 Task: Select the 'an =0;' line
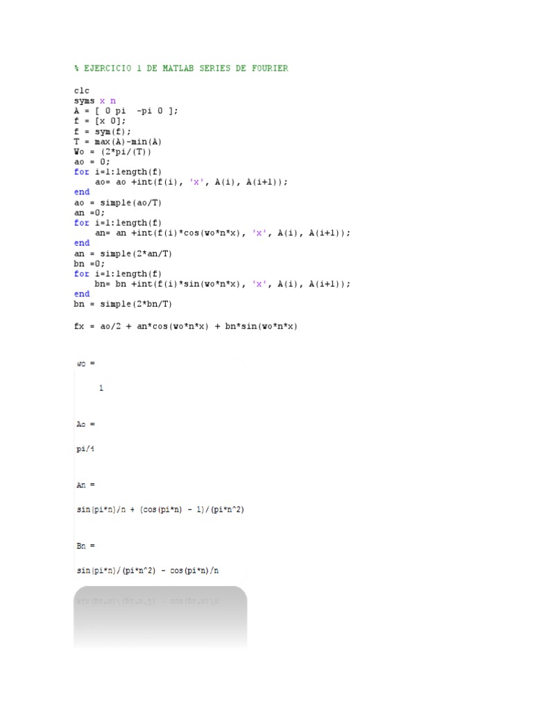click(x=90, y=212)
